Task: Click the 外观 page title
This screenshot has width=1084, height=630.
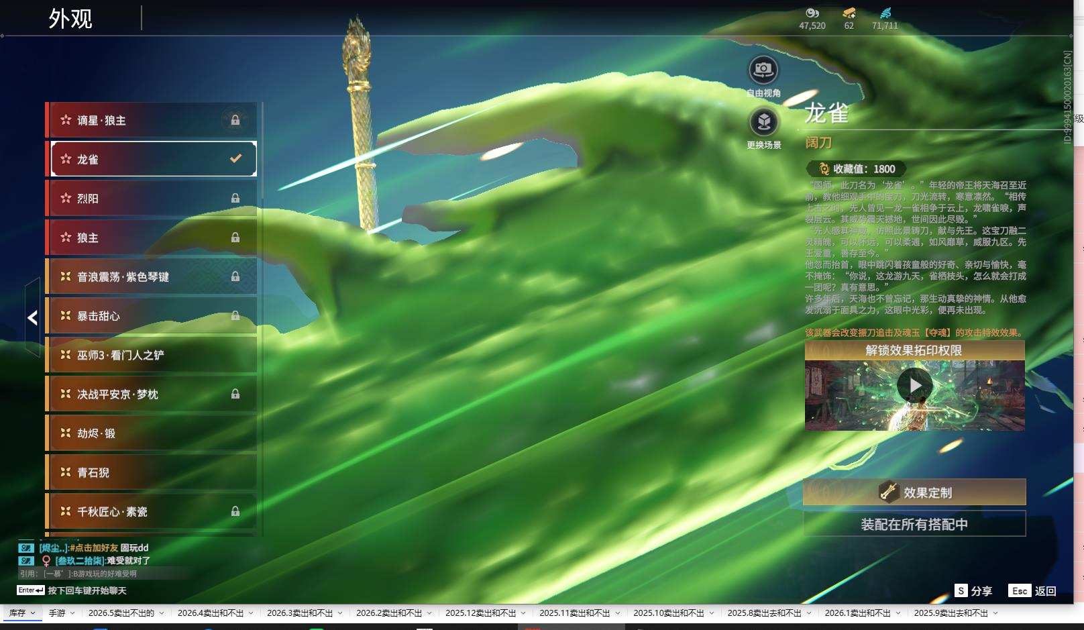Action: [70, 19]
